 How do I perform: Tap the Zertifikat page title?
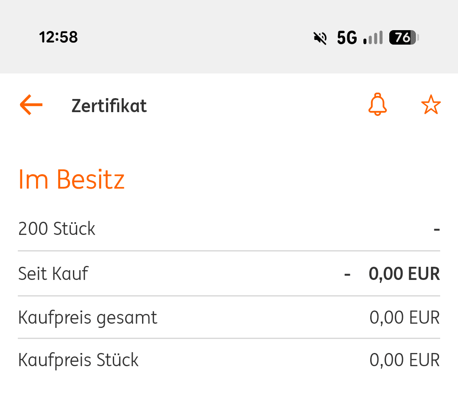click(109, 106)
